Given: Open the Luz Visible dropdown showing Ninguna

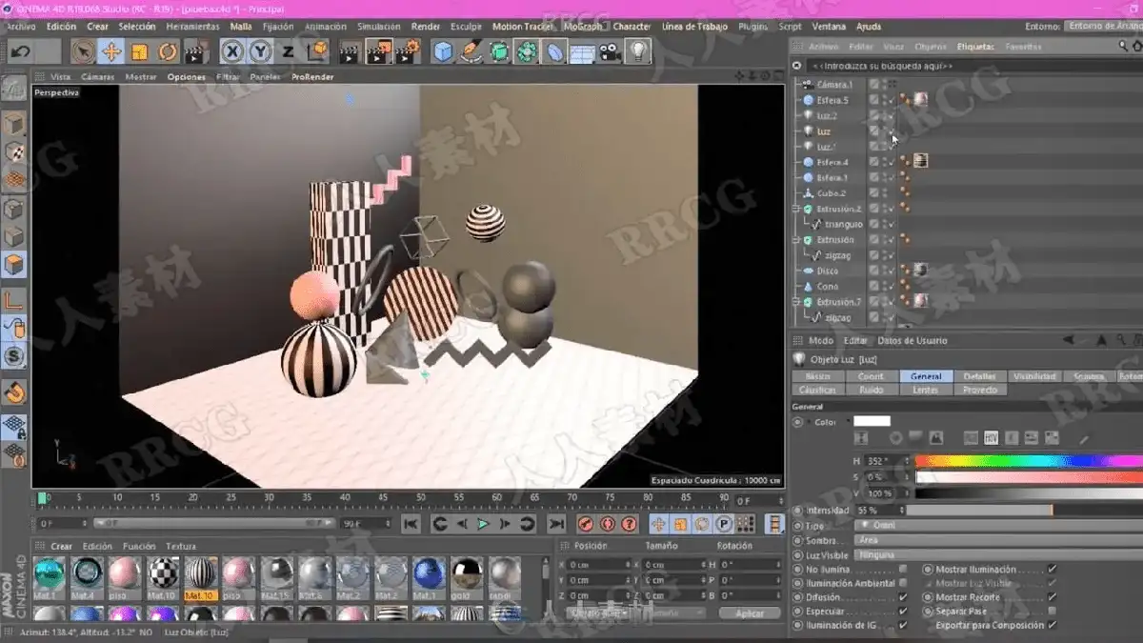Looking at the screenshot, I should pos(996,554).
